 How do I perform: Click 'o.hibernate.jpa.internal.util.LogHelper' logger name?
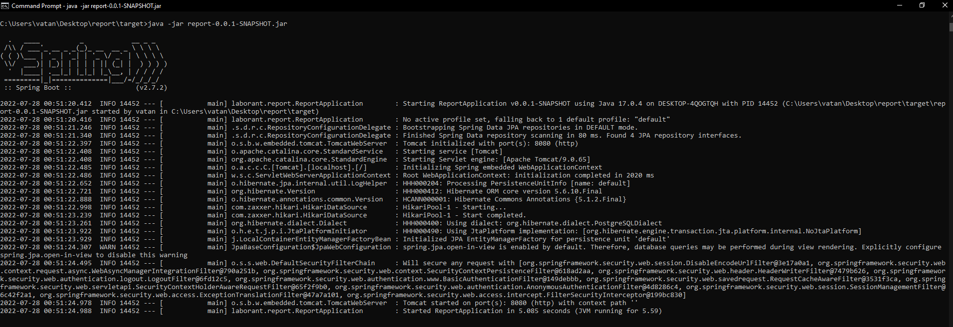point(309,183)
